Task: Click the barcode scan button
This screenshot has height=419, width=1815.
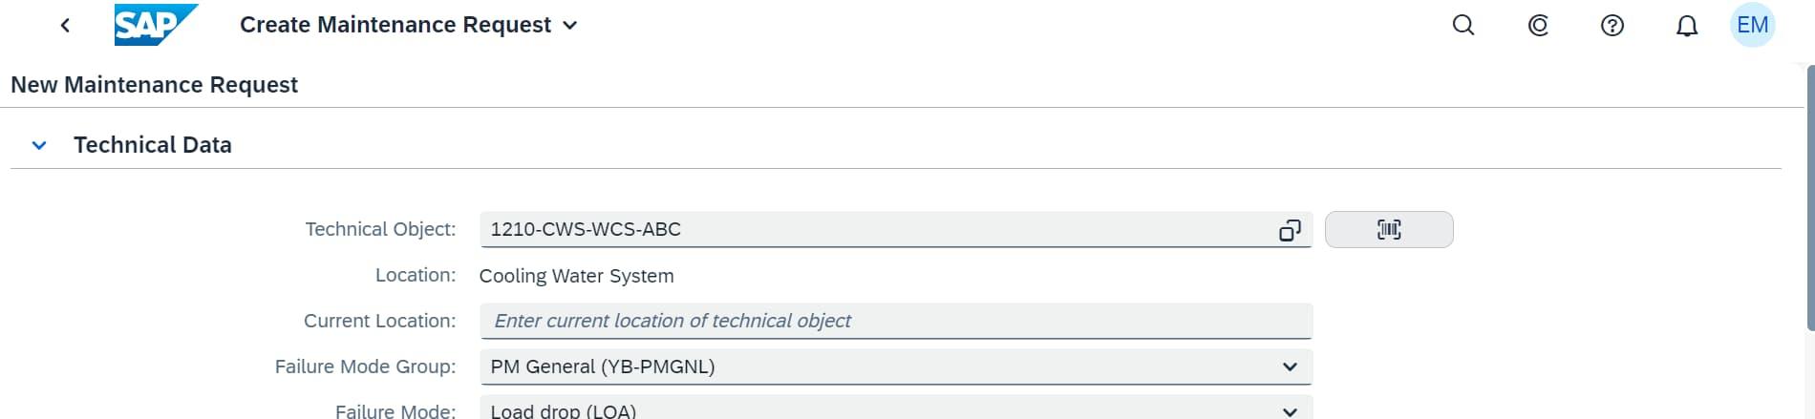Action: (1389, 230)
